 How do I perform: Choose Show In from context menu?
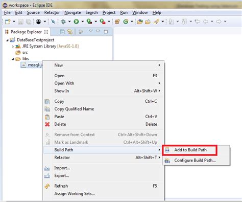coord(103,91)
